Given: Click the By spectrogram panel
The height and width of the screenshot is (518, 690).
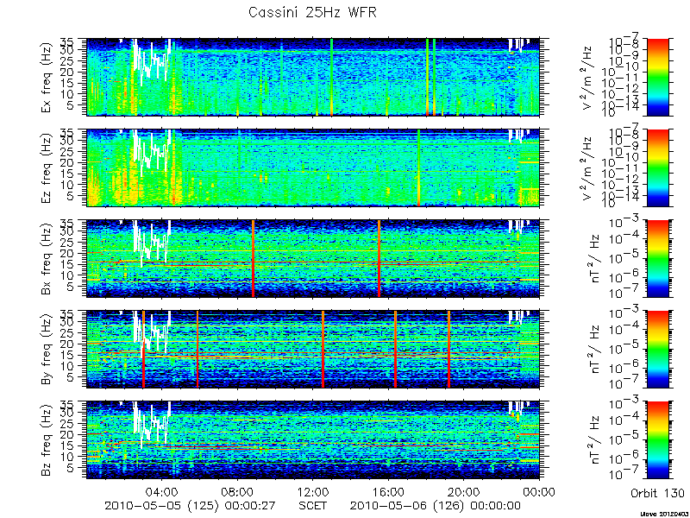Looking at the screenshot, I should coord(313,350).
